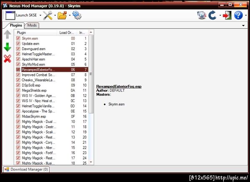Toggle Improved Combat Sounds checkbox
Screen dimensions: 250x182
coord(18,75)
